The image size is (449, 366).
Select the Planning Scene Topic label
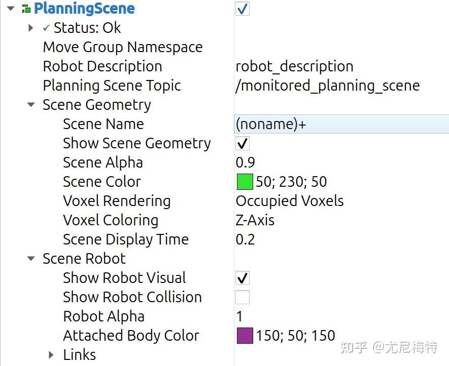pyautogui.click(x=112, y=86)
